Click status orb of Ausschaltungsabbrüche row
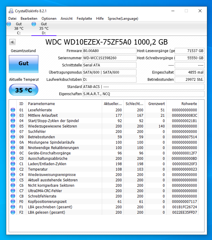The width and height of the screenshot is (212, 240). pyautogui.click(x=13, y=158)
